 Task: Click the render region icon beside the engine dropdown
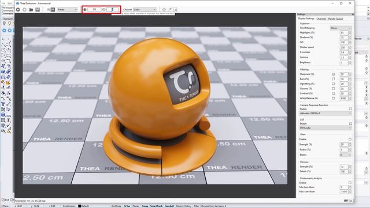point(53,10)
